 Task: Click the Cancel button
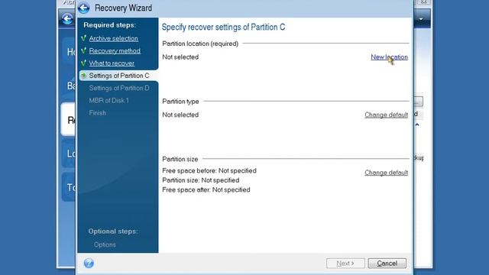(x=387, y=264)
